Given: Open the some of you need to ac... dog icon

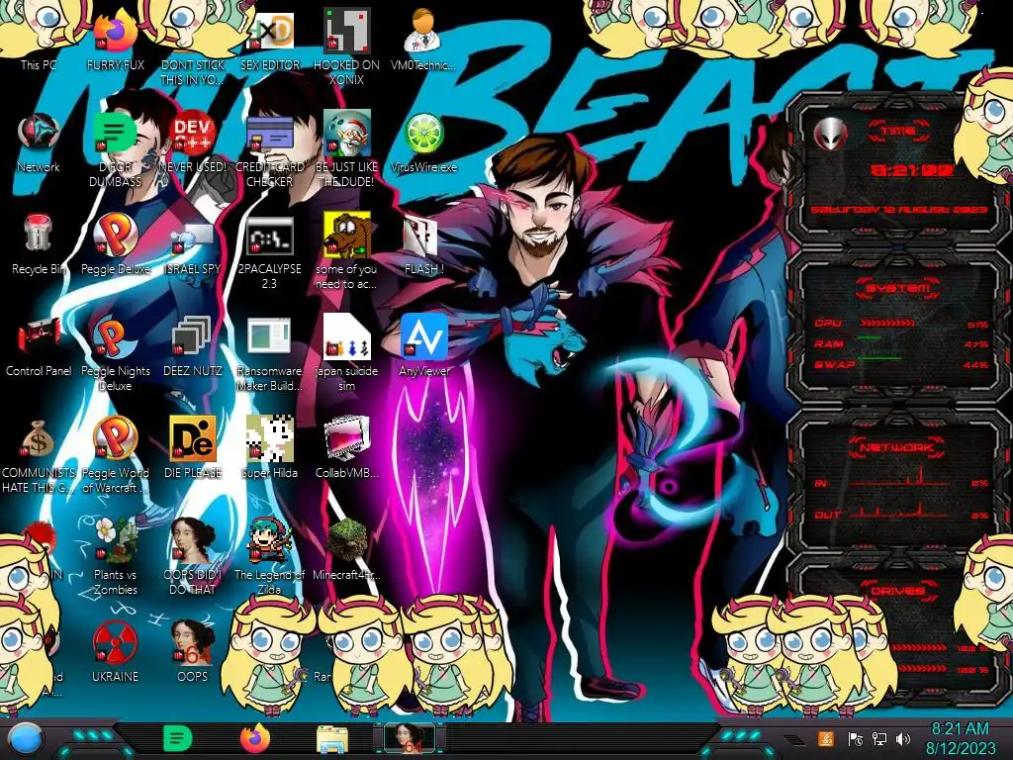Looking at the screenshot, I should coord(347,252).
